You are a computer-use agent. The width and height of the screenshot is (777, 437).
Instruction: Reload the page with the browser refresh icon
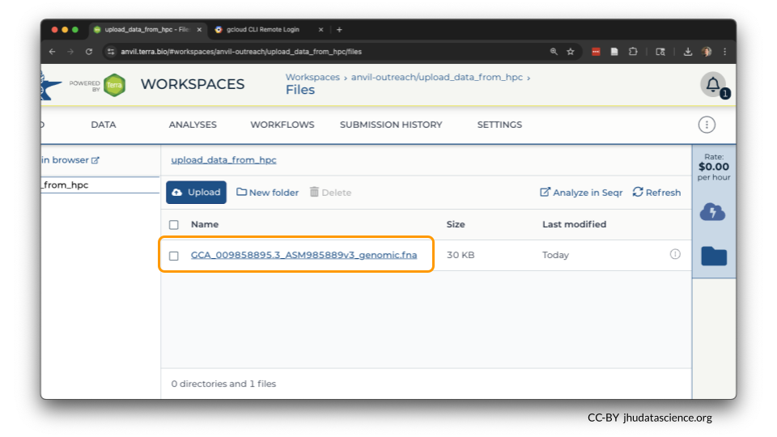(x=89, y=52)
